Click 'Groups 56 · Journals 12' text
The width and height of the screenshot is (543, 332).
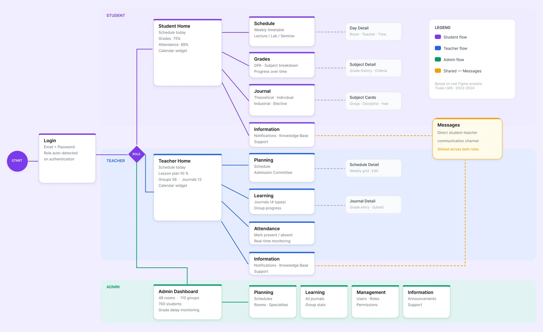point(180,180)
